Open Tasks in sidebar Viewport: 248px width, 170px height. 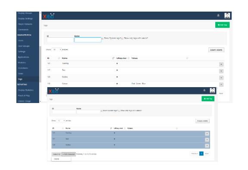click(21, 74)
